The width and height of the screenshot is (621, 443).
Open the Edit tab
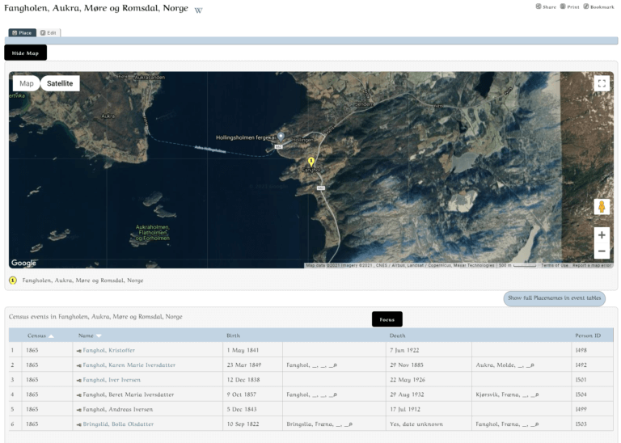point(49,33)
